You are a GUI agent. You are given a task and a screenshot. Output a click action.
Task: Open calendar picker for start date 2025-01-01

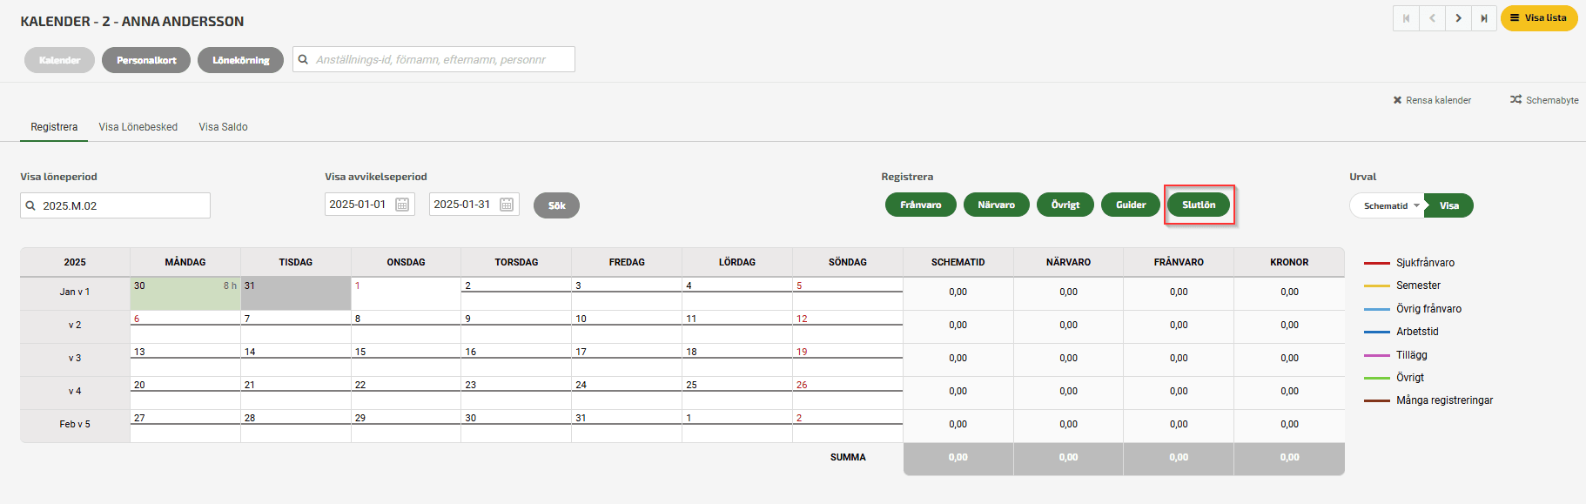(x=402, y=205)
